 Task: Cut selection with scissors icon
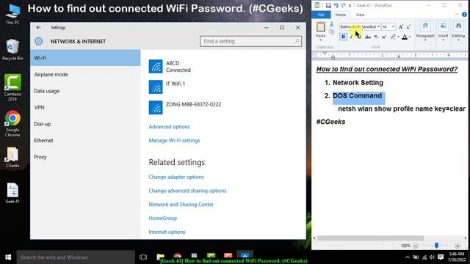click(x=331, y=24)
